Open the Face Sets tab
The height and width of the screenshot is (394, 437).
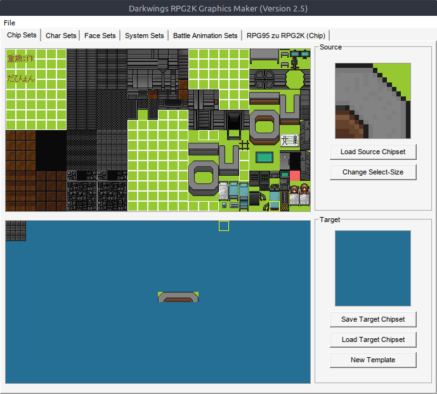click(x=100, y=36)
